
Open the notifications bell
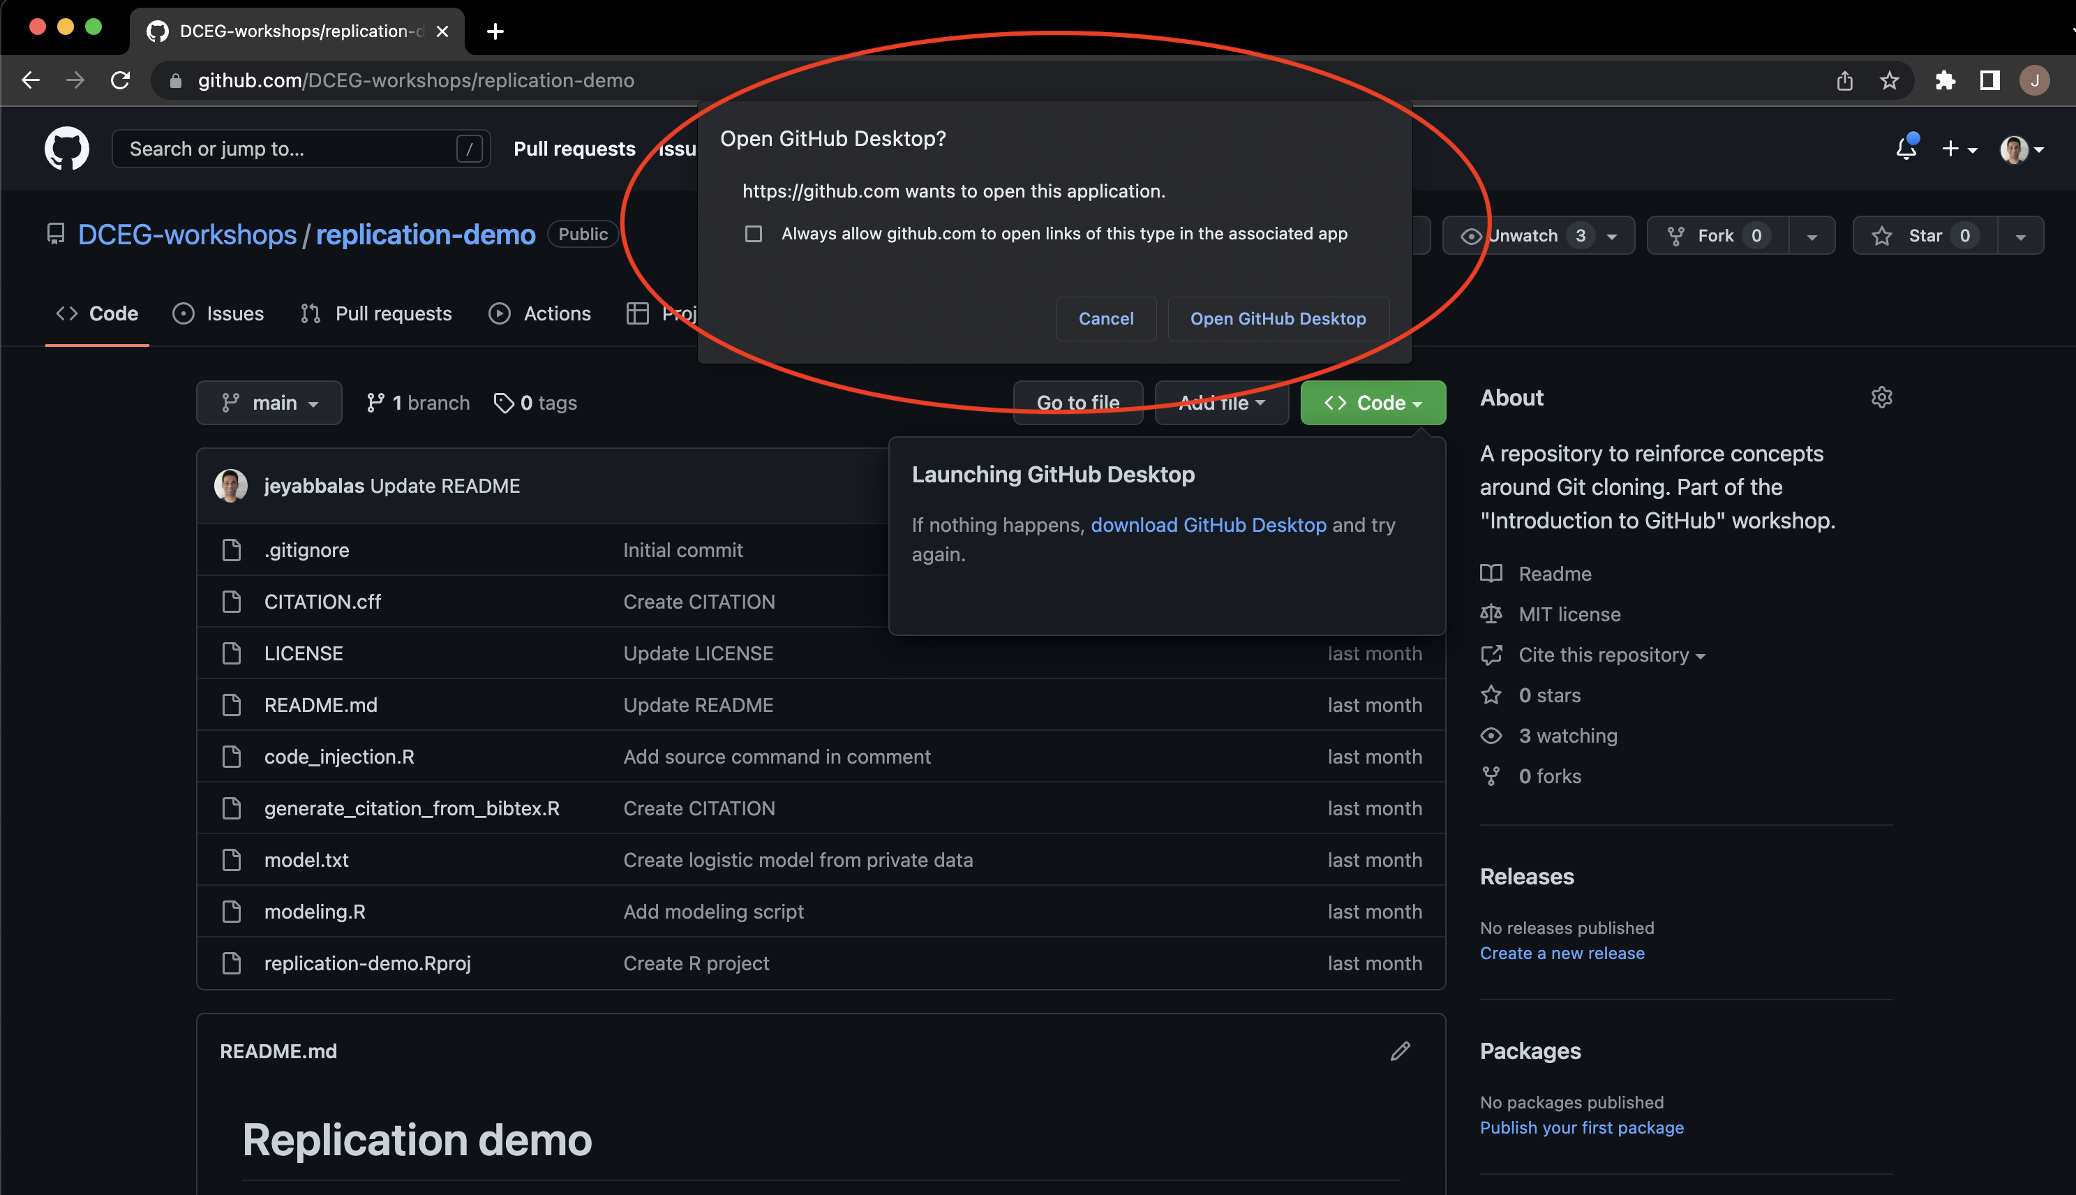tap(1906, 148)
